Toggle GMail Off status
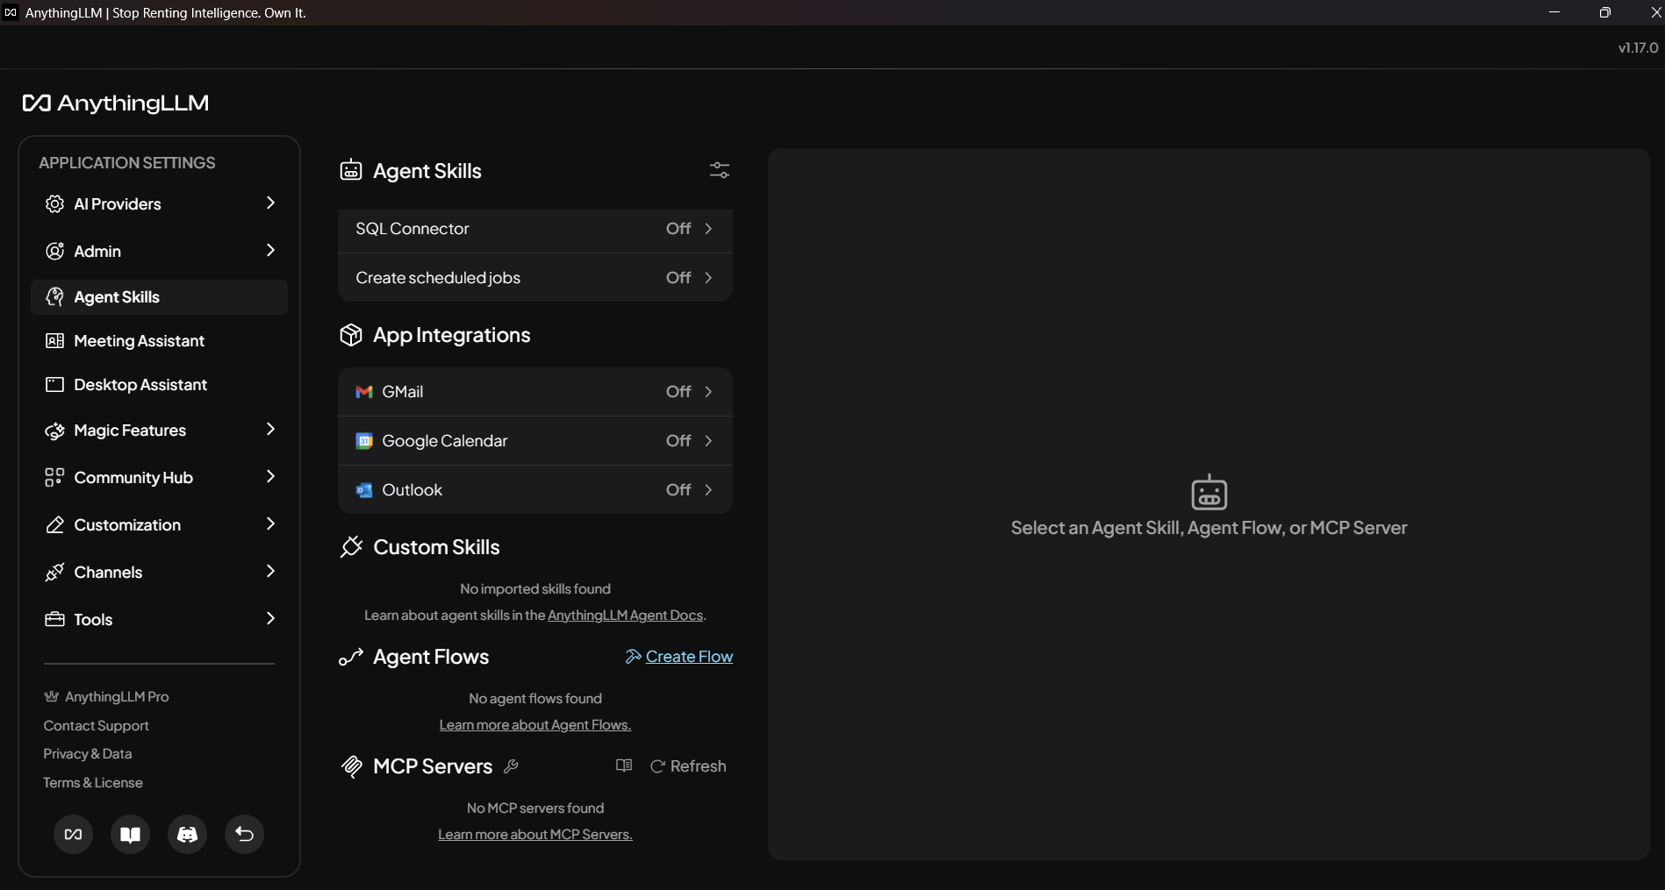The image size is (1665, 890). point(678,392)
